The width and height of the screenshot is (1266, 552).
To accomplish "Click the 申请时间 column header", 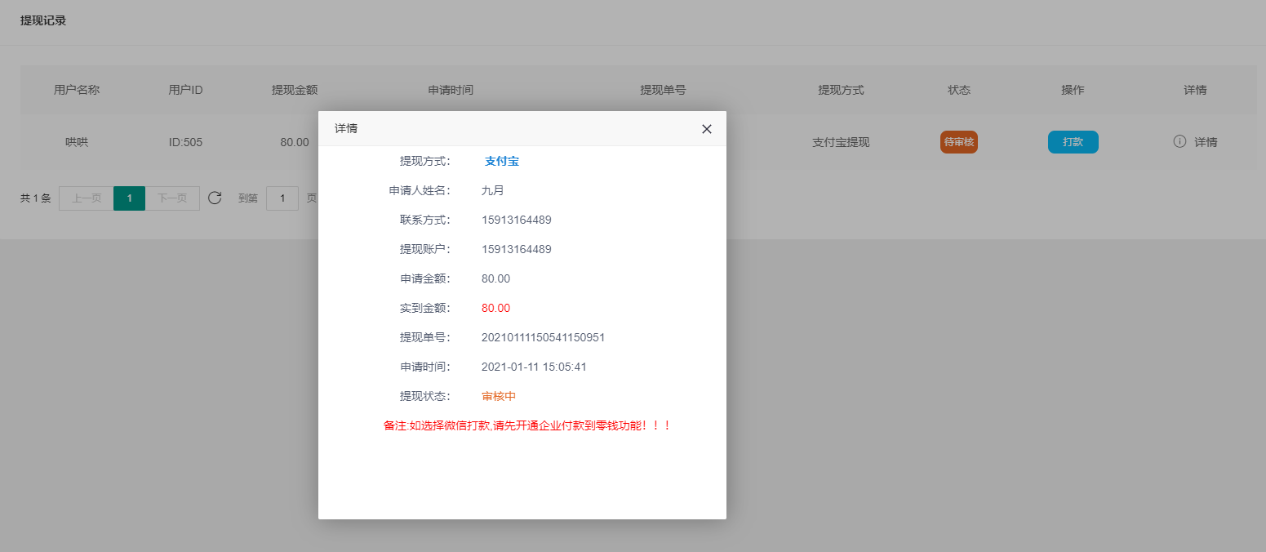I will pyautogui.click(x=451, y=90).
